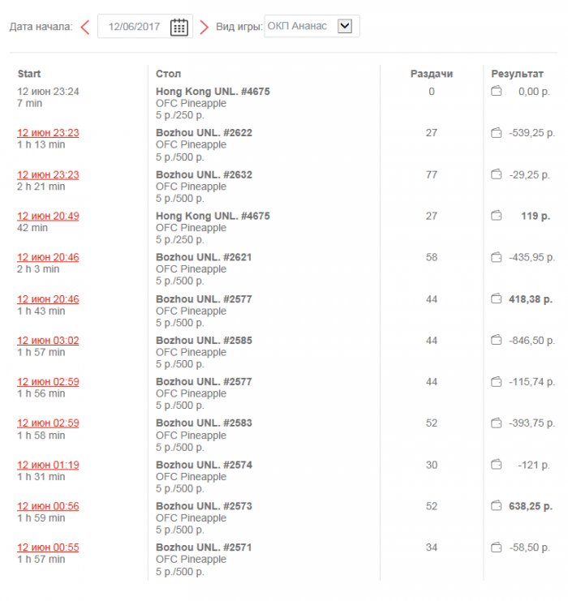Open the ОКП Ананас game type selector

pyautogui.click(x=300, y=26)
